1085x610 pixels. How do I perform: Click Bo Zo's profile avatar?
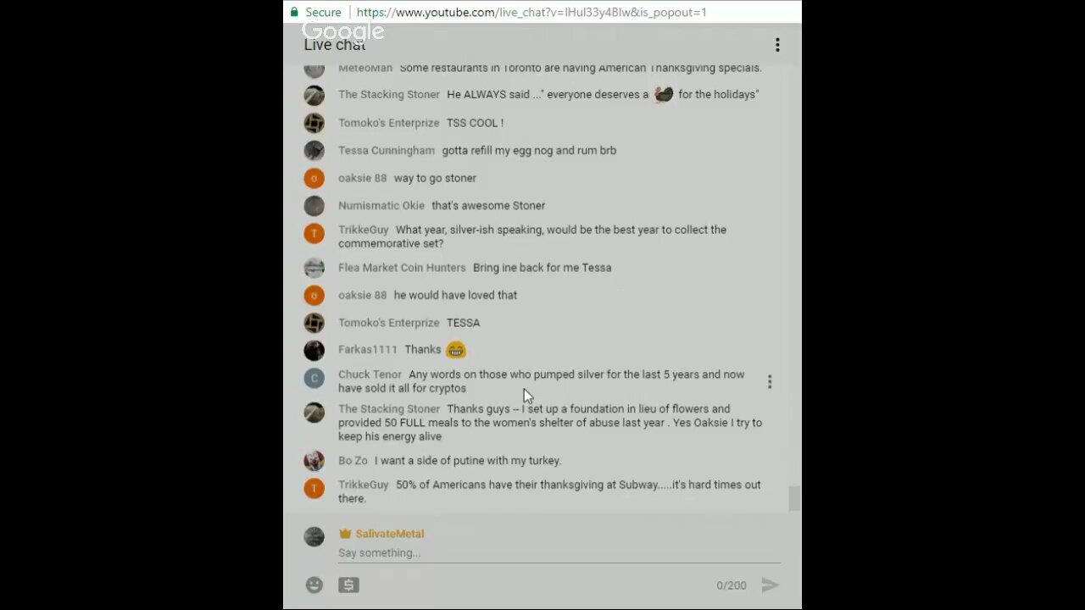click(x=314, y=461)
